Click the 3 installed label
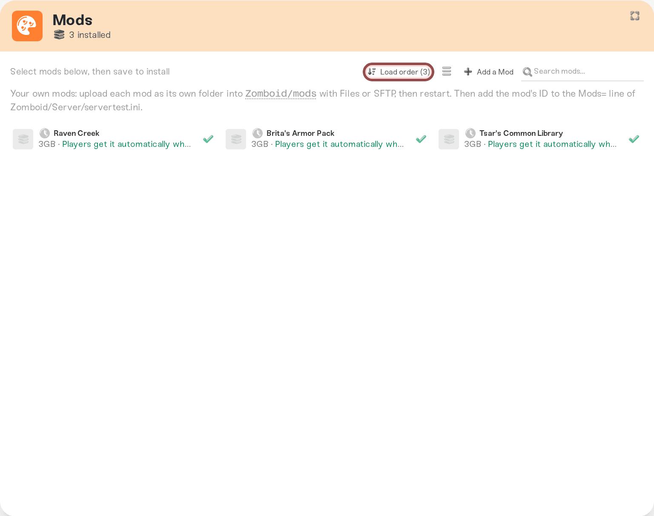Image resolution: width=654 pixels, height=516 pixels. pos(90,35)
